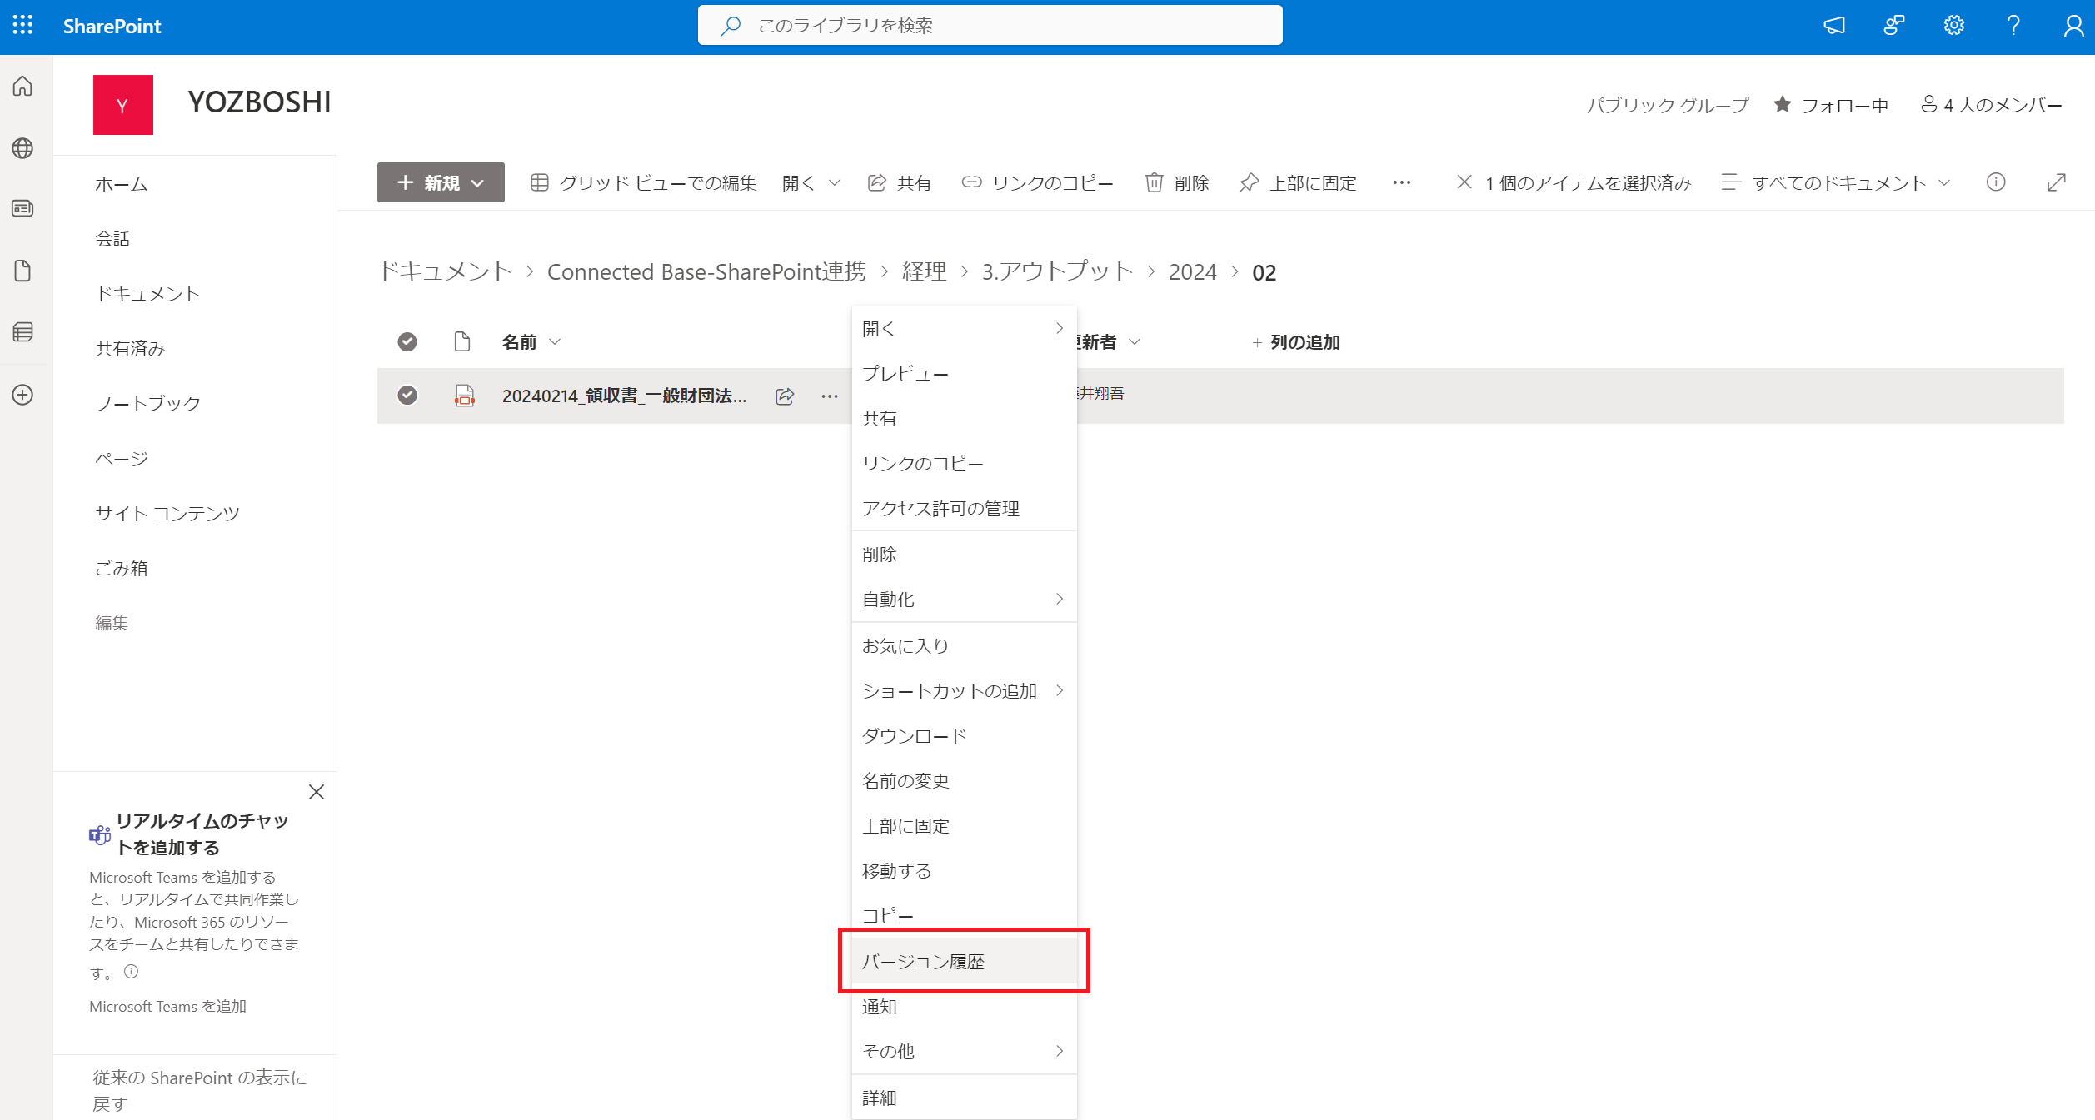This screenshot has height=1120, width=2095.
Task: Open the account profile icon
Action: click(x=2073, y=27)
